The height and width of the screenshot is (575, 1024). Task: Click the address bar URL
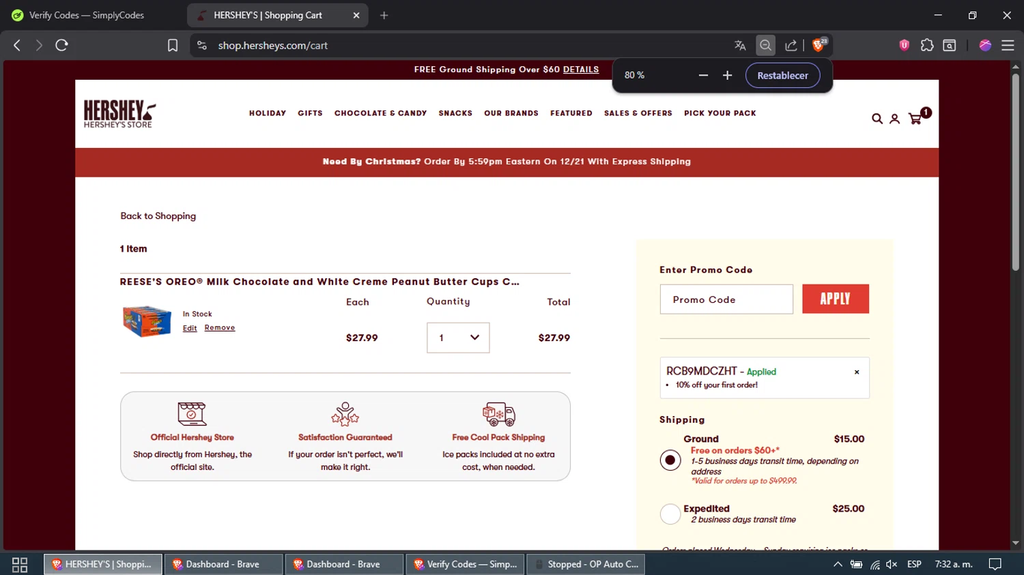click(x=273, y=46)
